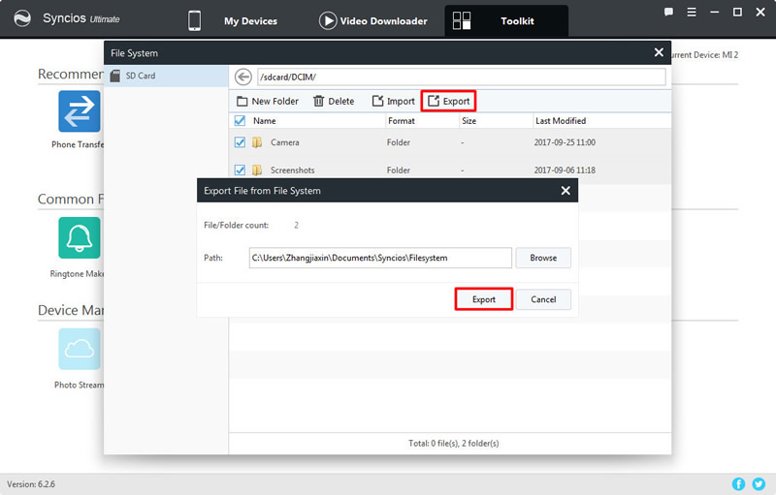Click Export in the file toolbar
The width and height of the screenshot is (776, 495).
point(448,102)
